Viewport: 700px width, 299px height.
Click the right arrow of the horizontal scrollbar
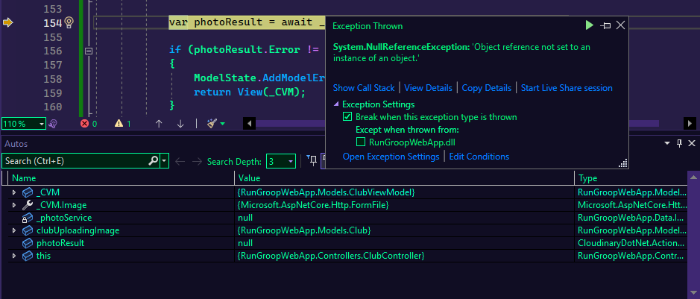coord(690,124)
